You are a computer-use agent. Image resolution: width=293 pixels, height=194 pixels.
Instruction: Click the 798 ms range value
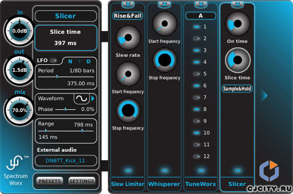click(83, 125)
